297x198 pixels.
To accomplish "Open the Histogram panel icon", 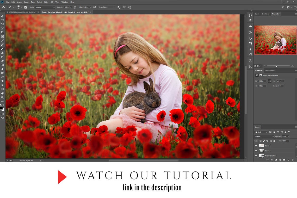I will 250,26.
